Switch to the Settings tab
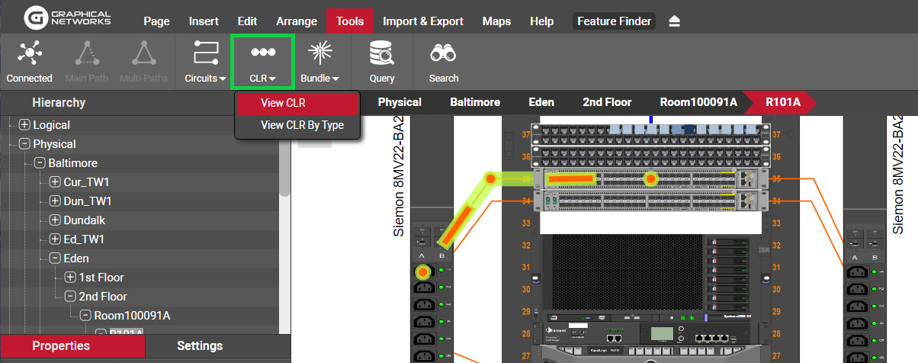Image resolution: width=918 pixels, height=363 pixels. pyautogui.click(x=200, y=346)
